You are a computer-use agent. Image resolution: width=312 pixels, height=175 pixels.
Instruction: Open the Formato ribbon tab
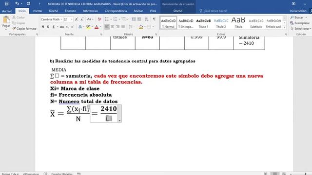[70, 11]
